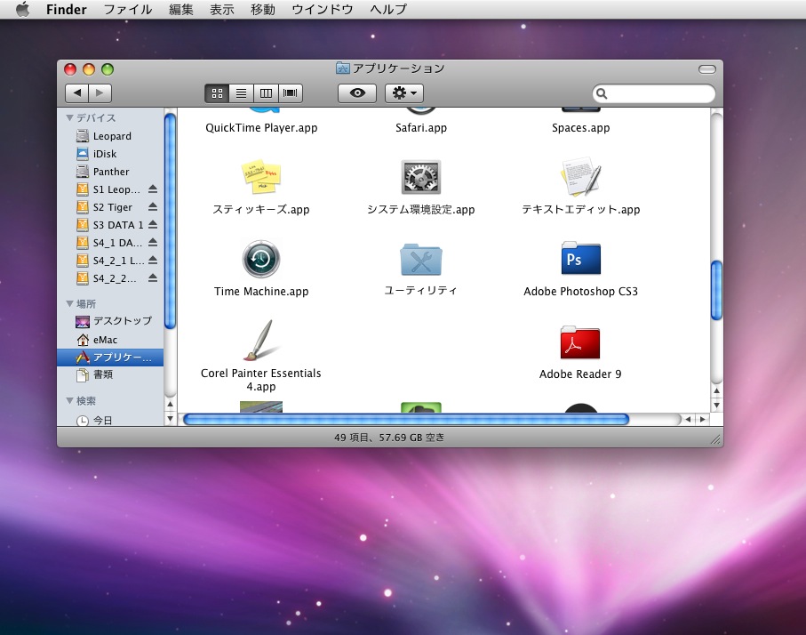The height and width of the screenshot is (635, 806).
Task: Eject the S4_2_2... volume
Action: (x=153, y=277)
